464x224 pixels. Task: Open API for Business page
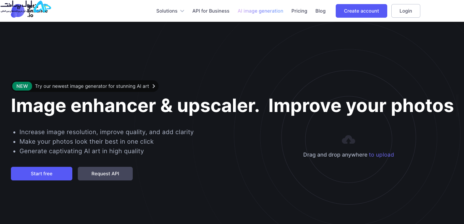(x=211, y=11)
